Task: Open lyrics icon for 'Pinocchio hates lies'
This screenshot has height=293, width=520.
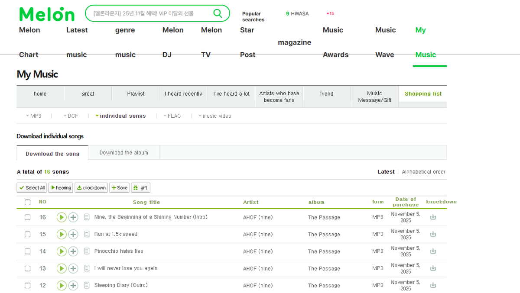Action: click(87, 251)
